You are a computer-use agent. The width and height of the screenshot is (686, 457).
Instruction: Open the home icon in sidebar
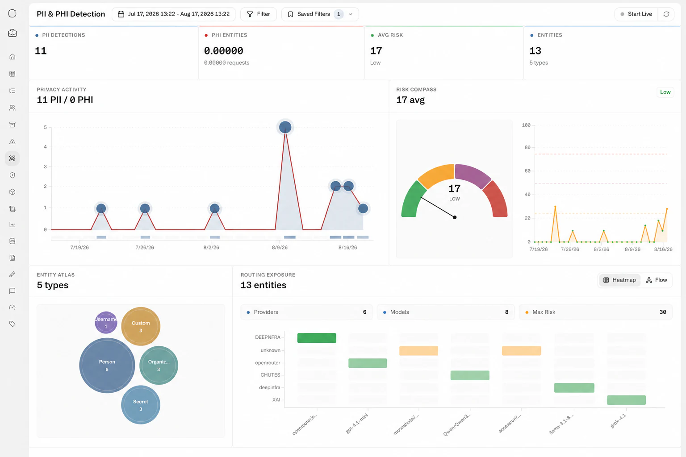pos(13,57)
